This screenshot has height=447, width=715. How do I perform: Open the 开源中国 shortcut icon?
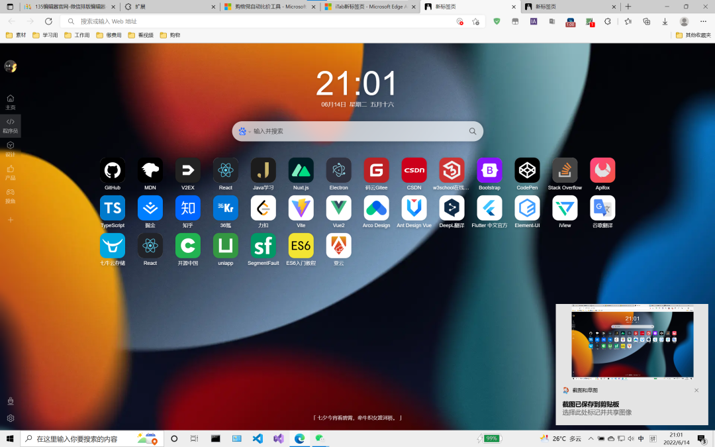188,246
